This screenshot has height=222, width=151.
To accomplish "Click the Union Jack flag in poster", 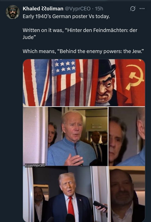I will pos(37,83).
